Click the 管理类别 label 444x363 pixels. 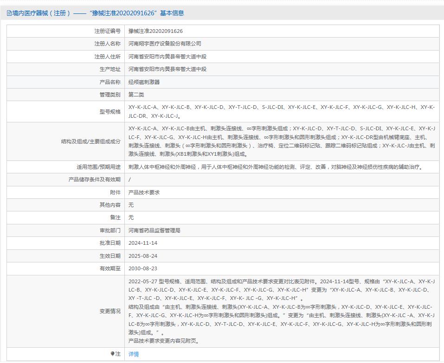click(110, 95)
